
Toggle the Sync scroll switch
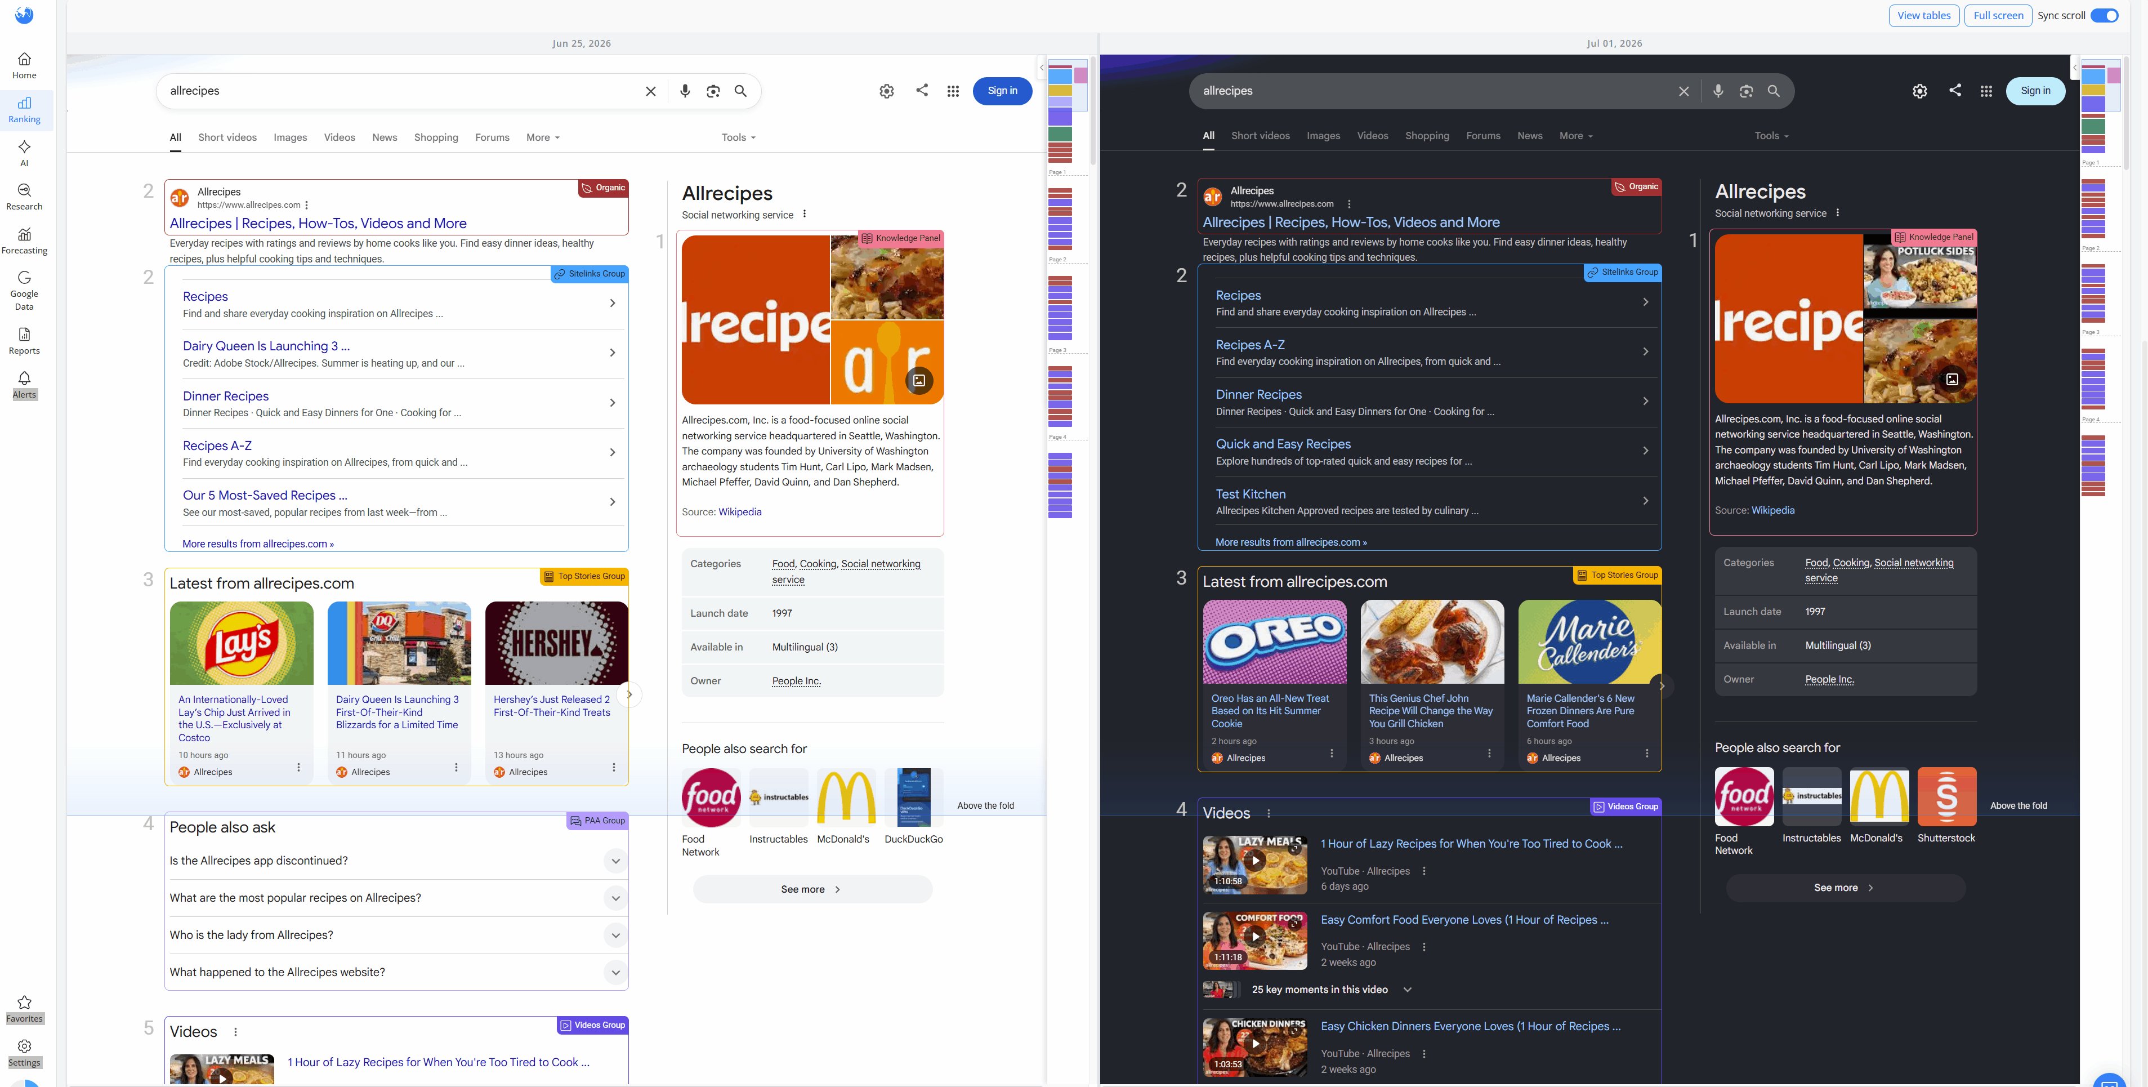click(x=2104, y=15)
